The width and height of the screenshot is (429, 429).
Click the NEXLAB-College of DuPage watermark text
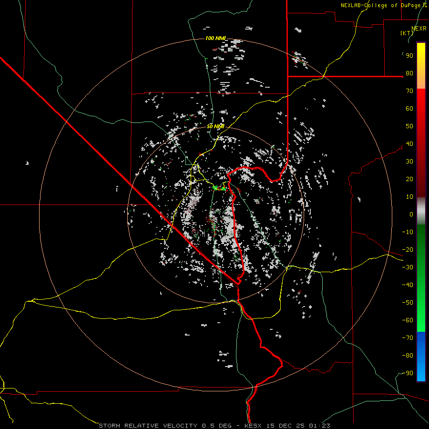tap(384, 5)
